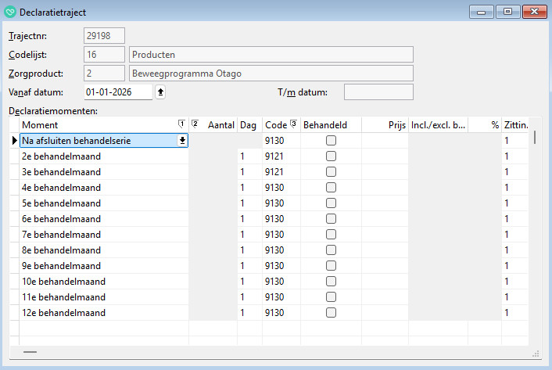Click the Vanaf datum date field
Image resolution: width=552 pixels, height=370 pixels.
(117, 92)
